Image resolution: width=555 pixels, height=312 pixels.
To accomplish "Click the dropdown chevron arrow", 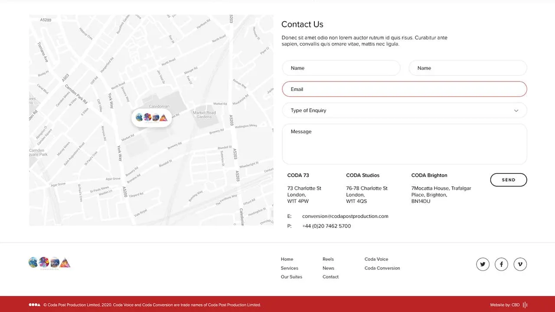I will (x=516, y=110).
